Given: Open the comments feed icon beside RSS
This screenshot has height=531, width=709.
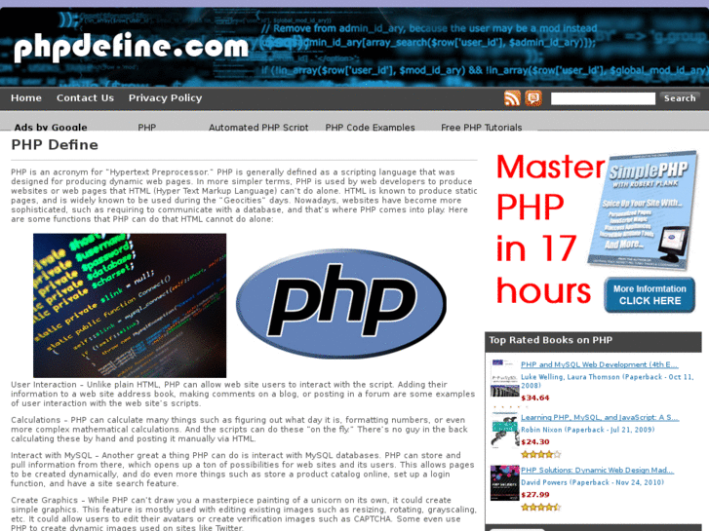Looking at the screenshot, I should coord(533,98).
